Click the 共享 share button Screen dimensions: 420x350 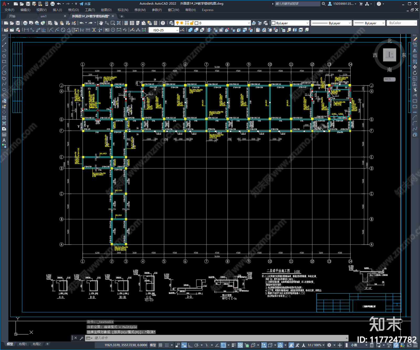[x=85, y=4]
